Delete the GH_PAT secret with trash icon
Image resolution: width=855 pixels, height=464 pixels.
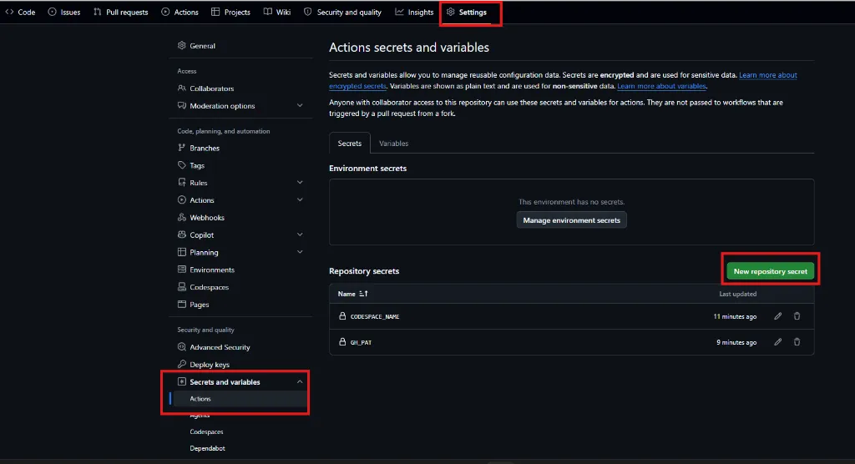pyautogui.click(x=797, y=342)
